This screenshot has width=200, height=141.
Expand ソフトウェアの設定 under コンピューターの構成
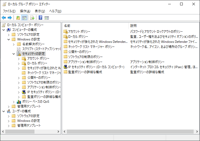9,35
